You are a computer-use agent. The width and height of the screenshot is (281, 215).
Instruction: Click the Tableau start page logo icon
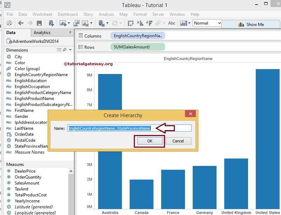tap(9, 23)
